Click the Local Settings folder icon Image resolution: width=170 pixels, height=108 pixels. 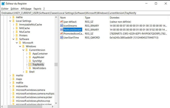pos(13,21)
